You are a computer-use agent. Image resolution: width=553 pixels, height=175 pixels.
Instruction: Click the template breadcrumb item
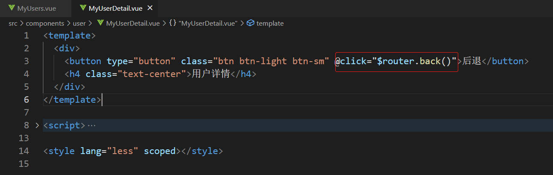(x=270, y=23)
